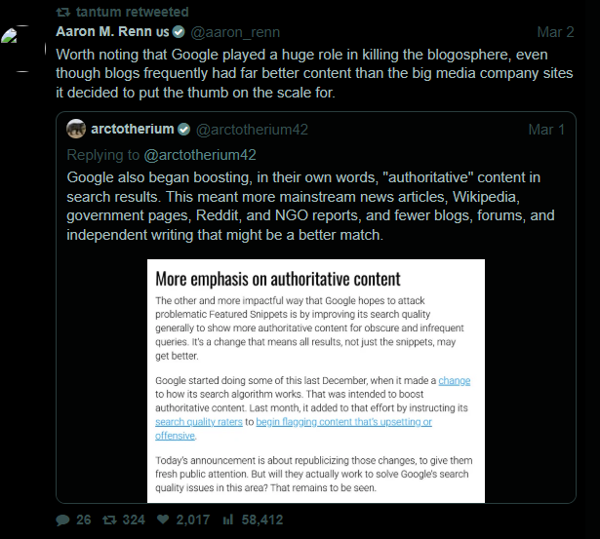The height and width of the screenshot is (539, 600).
Task: Click the arctotherium display name
Action: click(x=133, y=130)
